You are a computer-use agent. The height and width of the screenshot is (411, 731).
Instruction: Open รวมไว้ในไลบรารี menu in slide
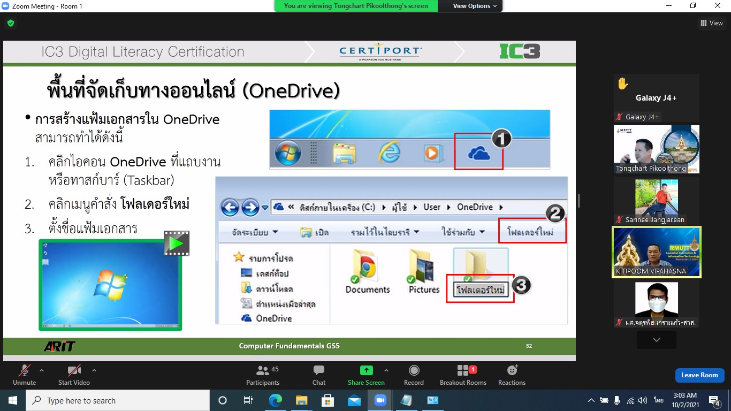[x=385, y=232]
